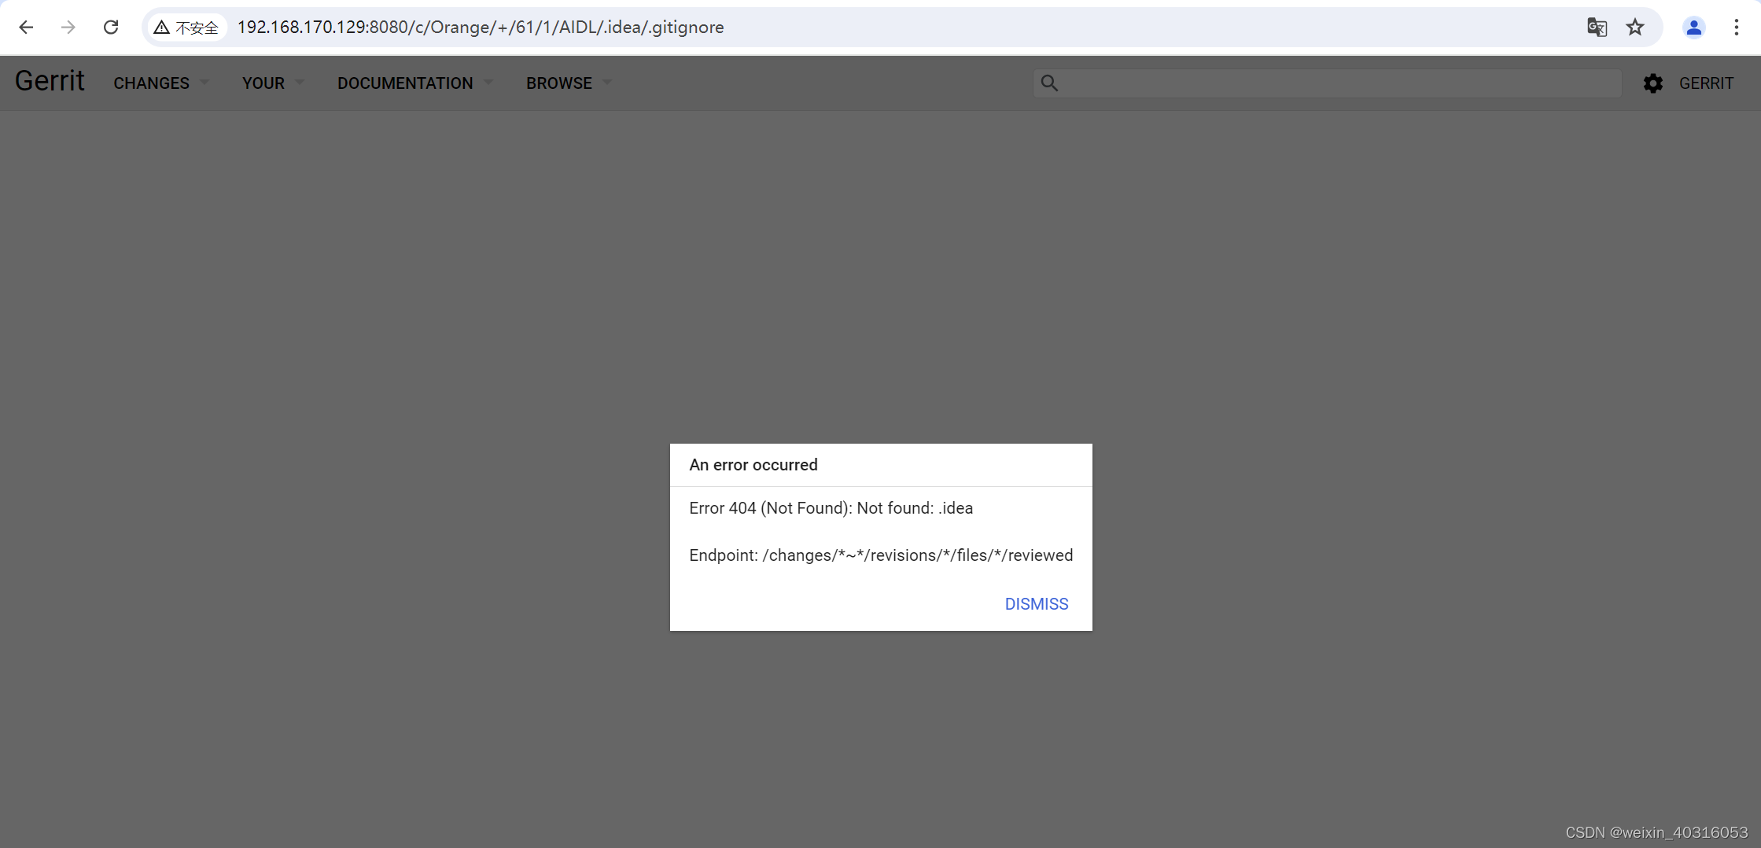Dismiss the error dialog
Image resolution: width=1761 pixels, height=848 pixels.
(x=1037, y=604)
